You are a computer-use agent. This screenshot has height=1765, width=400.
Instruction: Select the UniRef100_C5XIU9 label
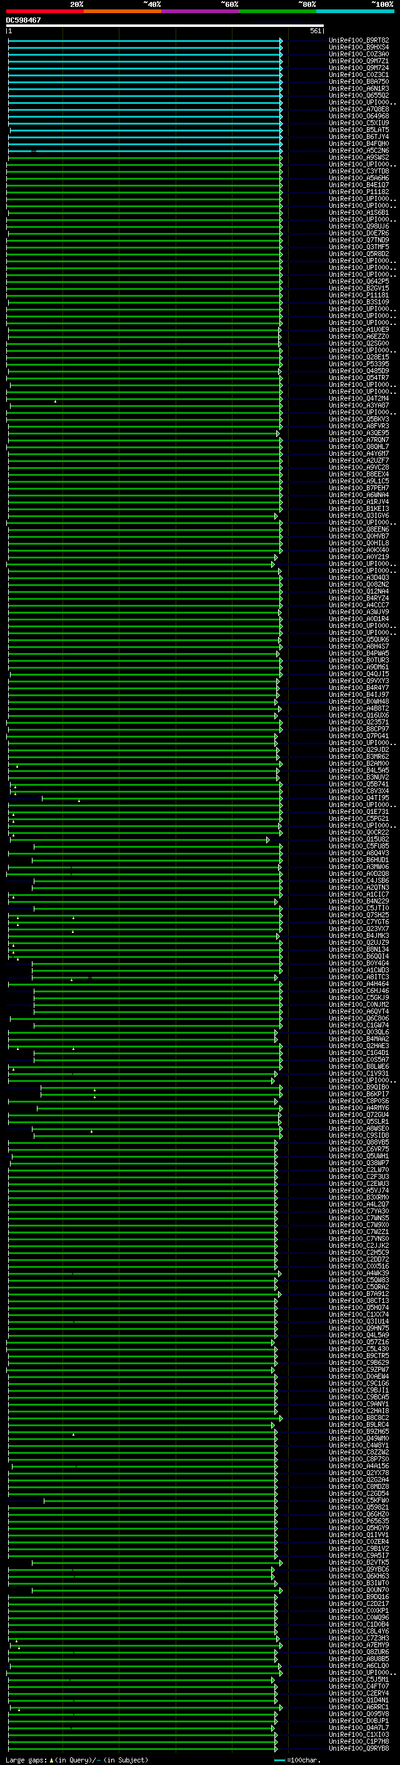click(x=359, y=123)
